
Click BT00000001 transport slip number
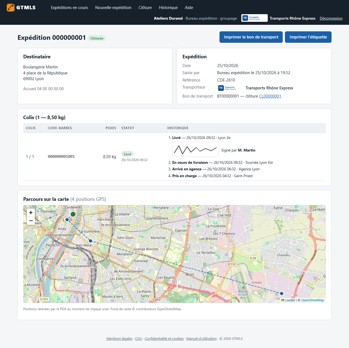point(228,96)
